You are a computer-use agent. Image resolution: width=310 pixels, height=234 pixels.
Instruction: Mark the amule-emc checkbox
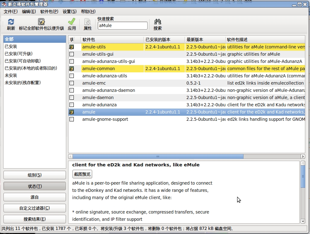(x=72, y=83)
